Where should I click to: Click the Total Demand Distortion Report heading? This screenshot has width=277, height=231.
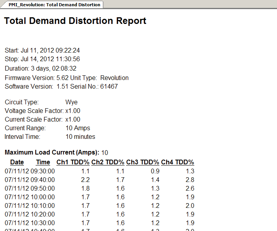tap(75, 21)
